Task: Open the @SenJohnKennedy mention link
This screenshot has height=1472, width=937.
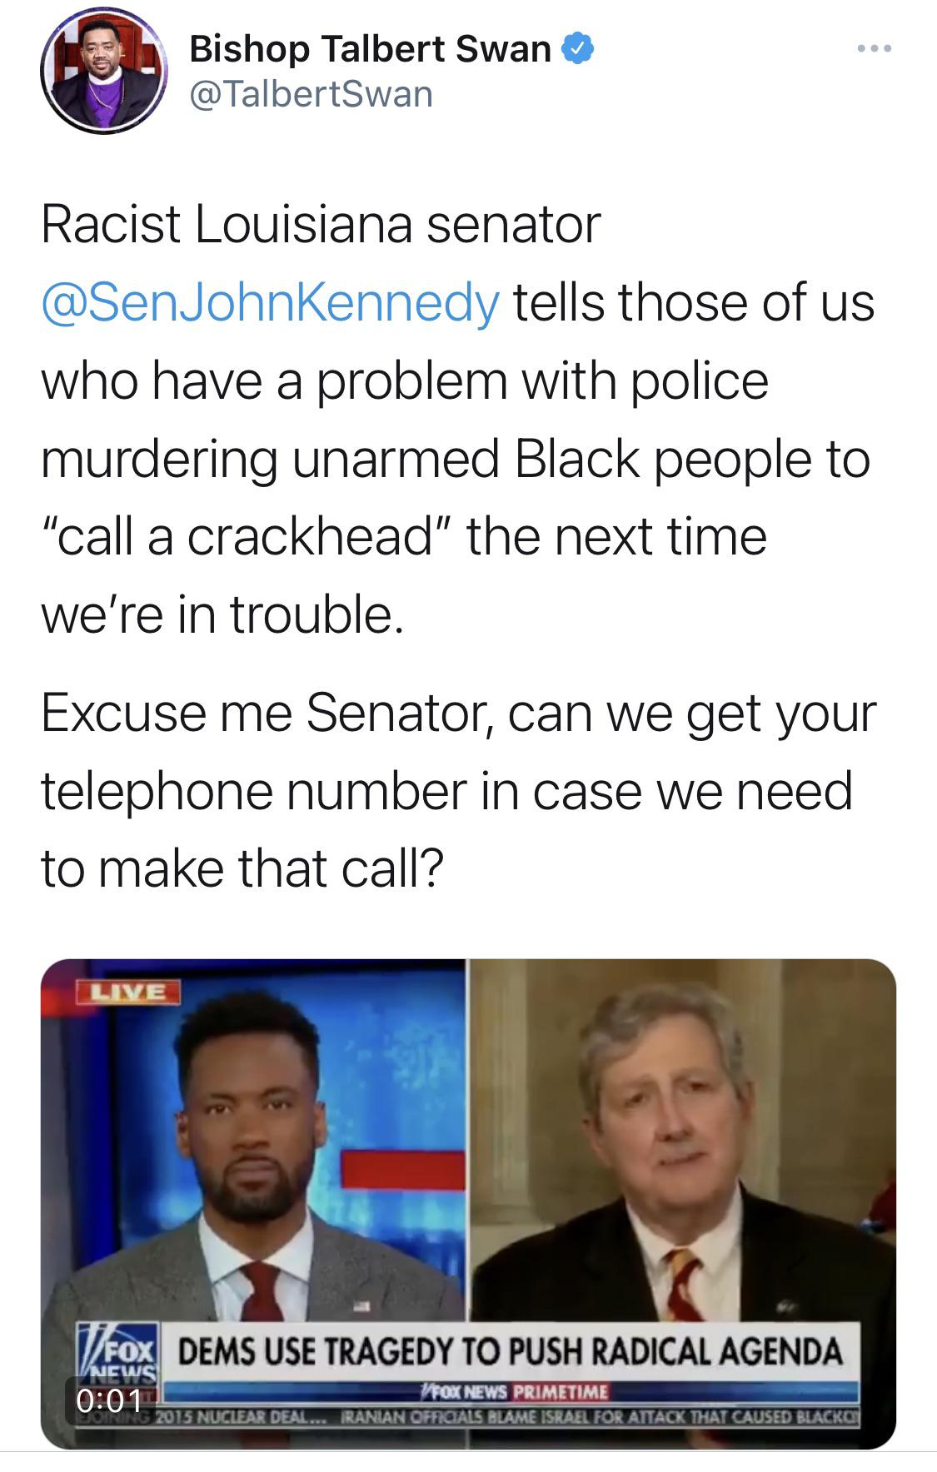Action: click(270, 301)
